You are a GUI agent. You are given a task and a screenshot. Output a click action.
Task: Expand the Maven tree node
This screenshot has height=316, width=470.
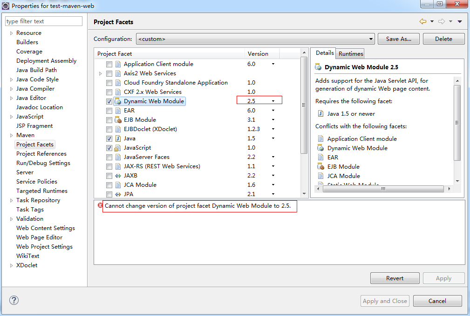[11, 135]
